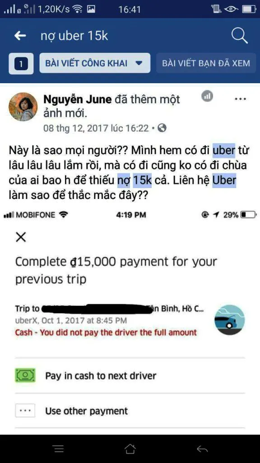Tap the uberX car trip icon
Screen dimensions: 260x463
(230, 320)
